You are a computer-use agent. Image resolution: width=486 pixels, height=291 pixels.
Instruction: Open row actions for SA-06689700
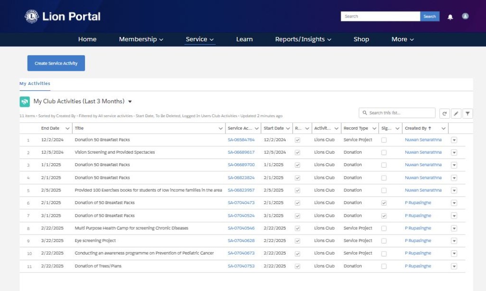[454, 165]
